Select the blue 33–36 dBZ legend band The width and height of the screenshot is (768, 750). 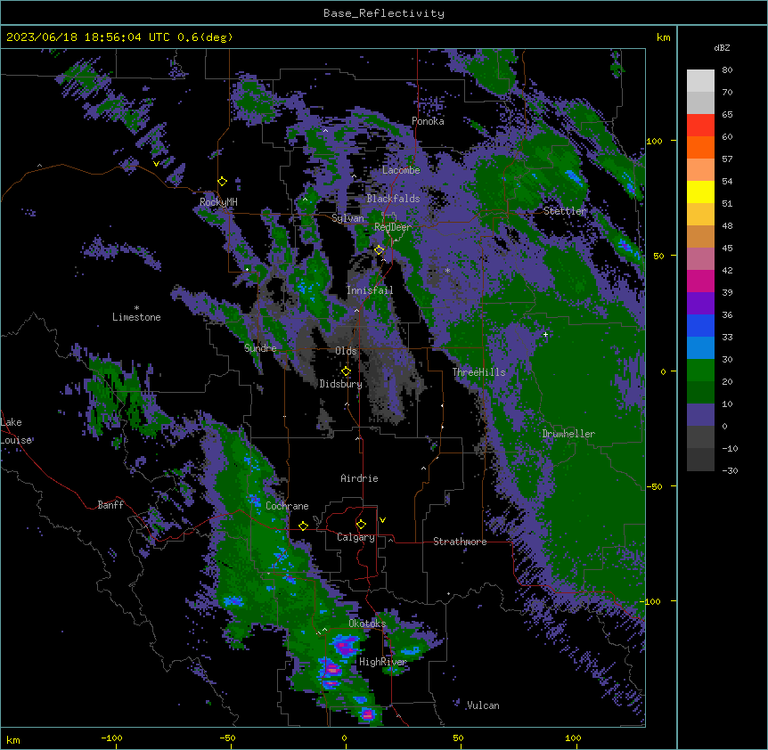(x=700, y=325)
